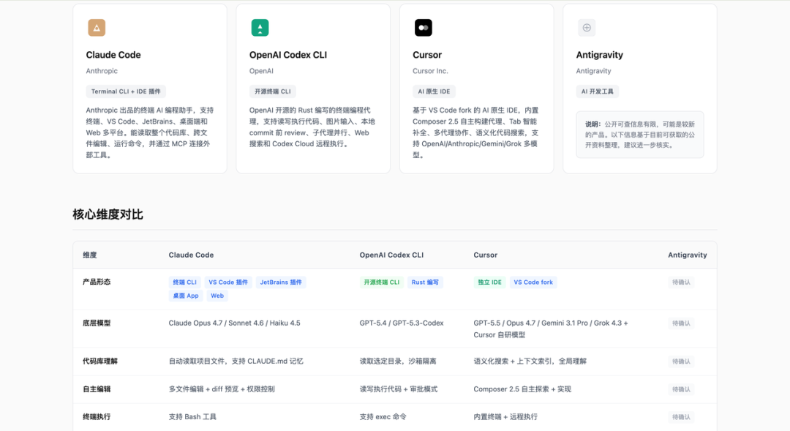Click the Claude Code card description paragraph

[150, 132]
